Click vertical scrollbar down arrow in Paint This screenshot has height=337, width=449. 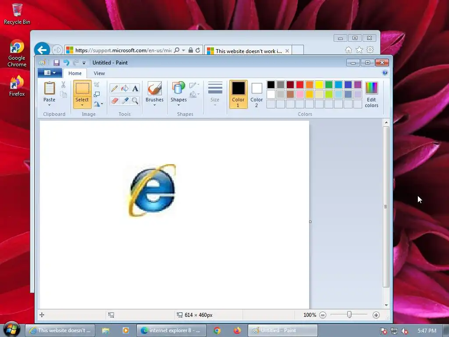386,305
